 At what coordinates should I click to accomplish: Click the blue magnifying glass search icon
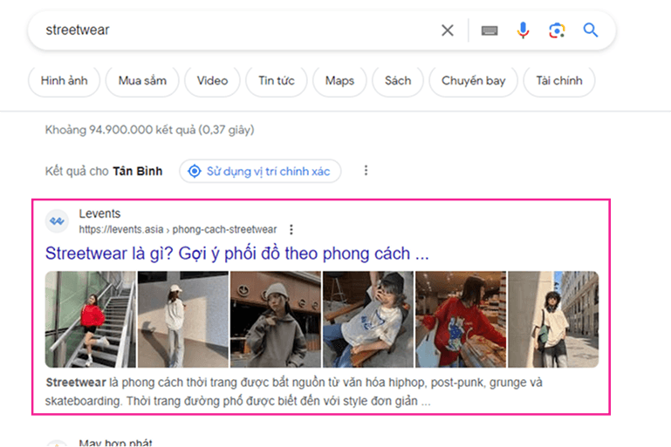coord(591,30)
